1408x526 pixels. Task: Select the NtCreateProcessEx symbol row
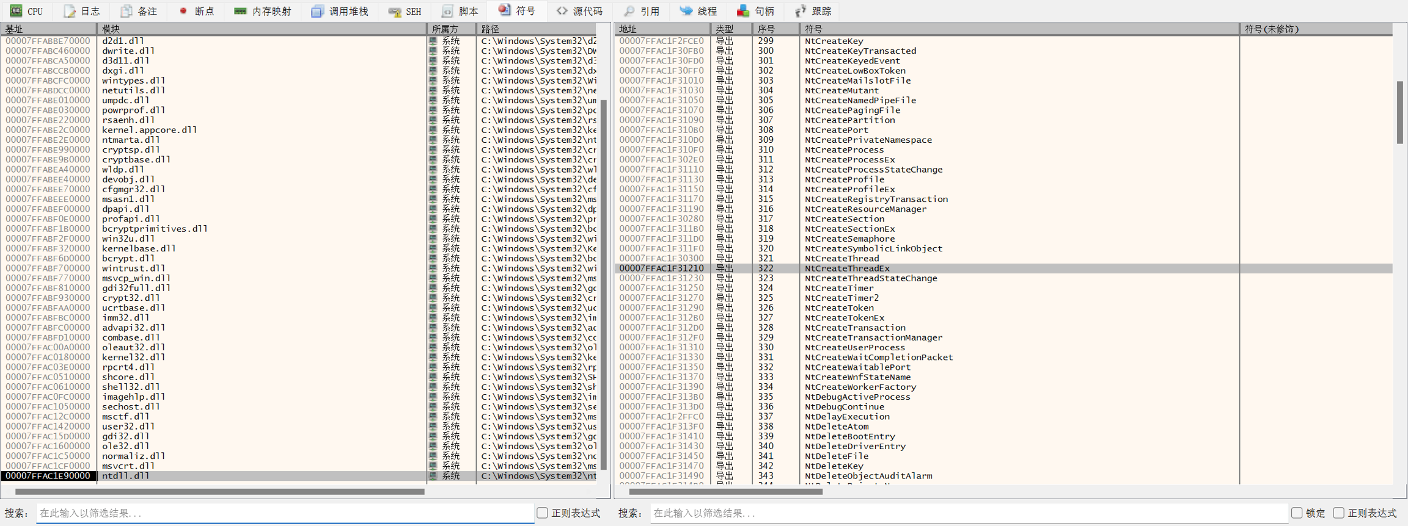point(849,159)
